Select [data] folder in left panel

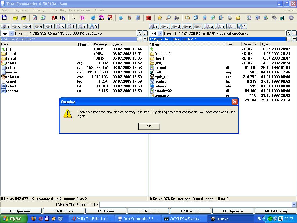[74, 54]
